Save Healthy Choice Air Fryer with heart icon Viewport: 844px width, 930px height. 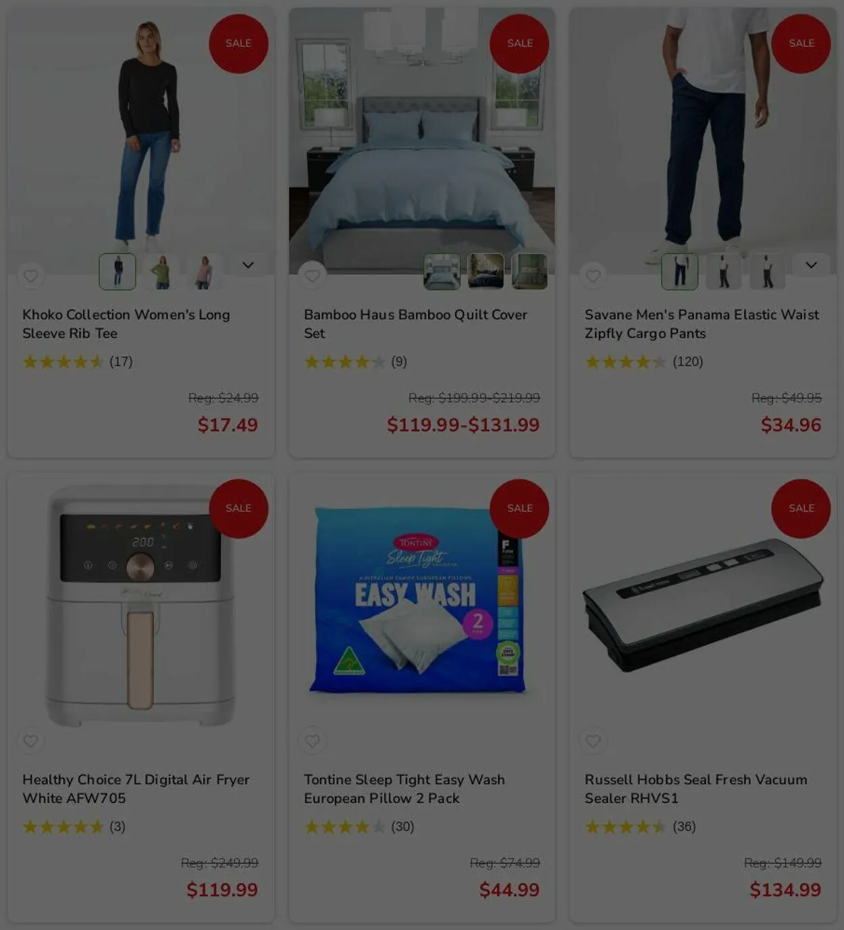pyautogui.click(x=31, y=741)
